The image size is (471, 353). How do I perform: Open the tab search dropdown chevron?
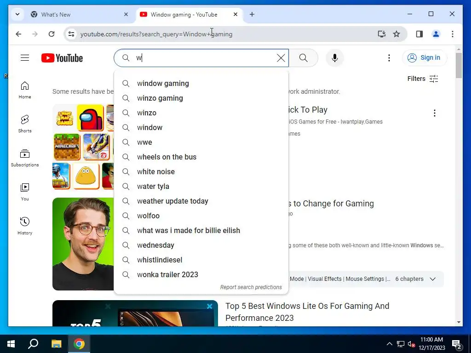point(17,14)
